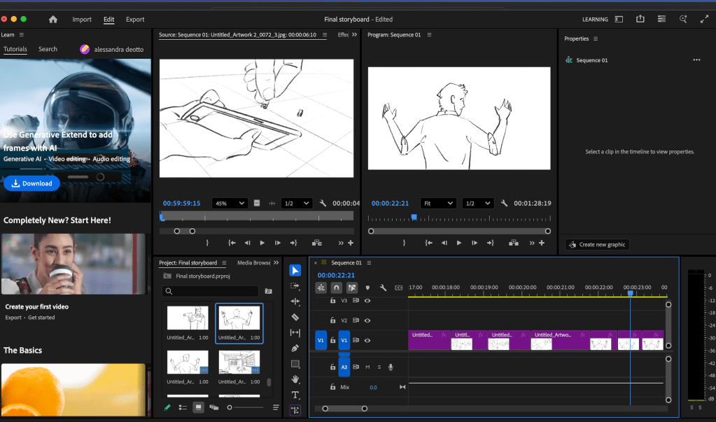Switch to the Export tab

tap(135, 20)
